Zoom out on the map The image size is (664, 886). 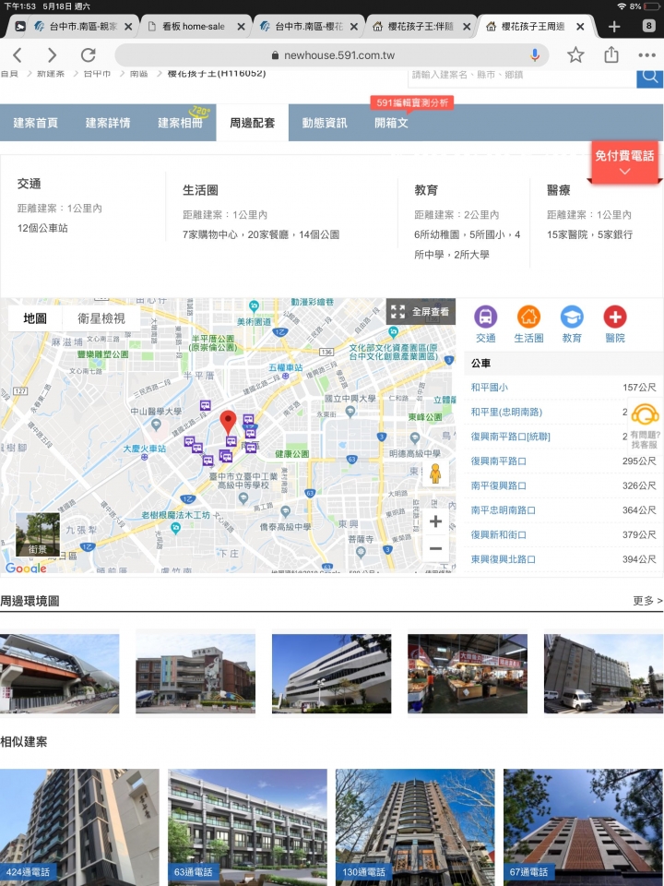click(435, 548)
